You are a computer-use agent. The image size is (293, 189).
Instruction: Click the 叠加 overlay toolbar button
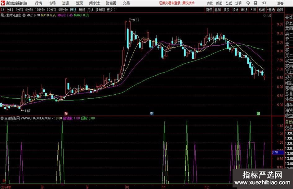(x=218, y=10)
